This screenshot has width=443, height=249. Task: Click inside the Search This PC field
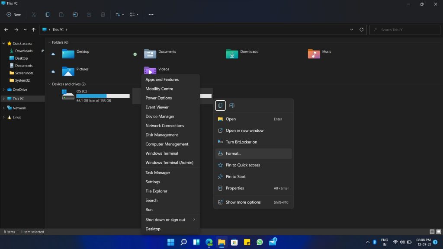point(404,29)
